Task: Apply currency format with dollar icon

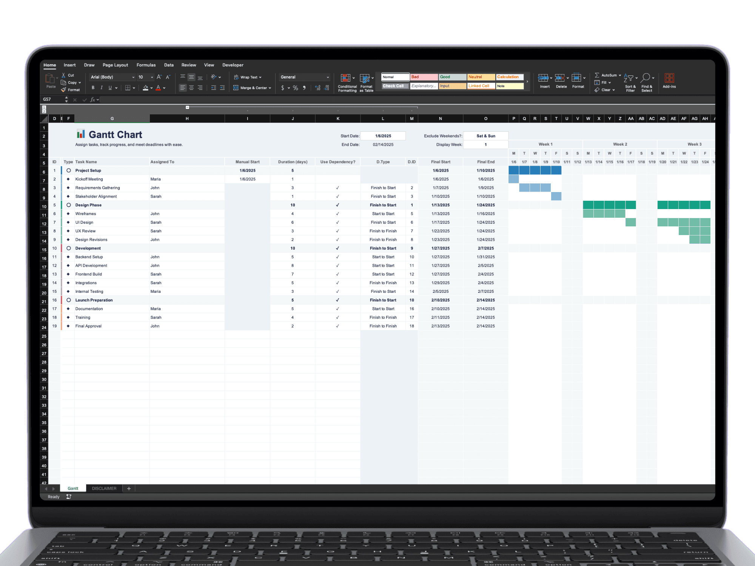Action: 283,88
